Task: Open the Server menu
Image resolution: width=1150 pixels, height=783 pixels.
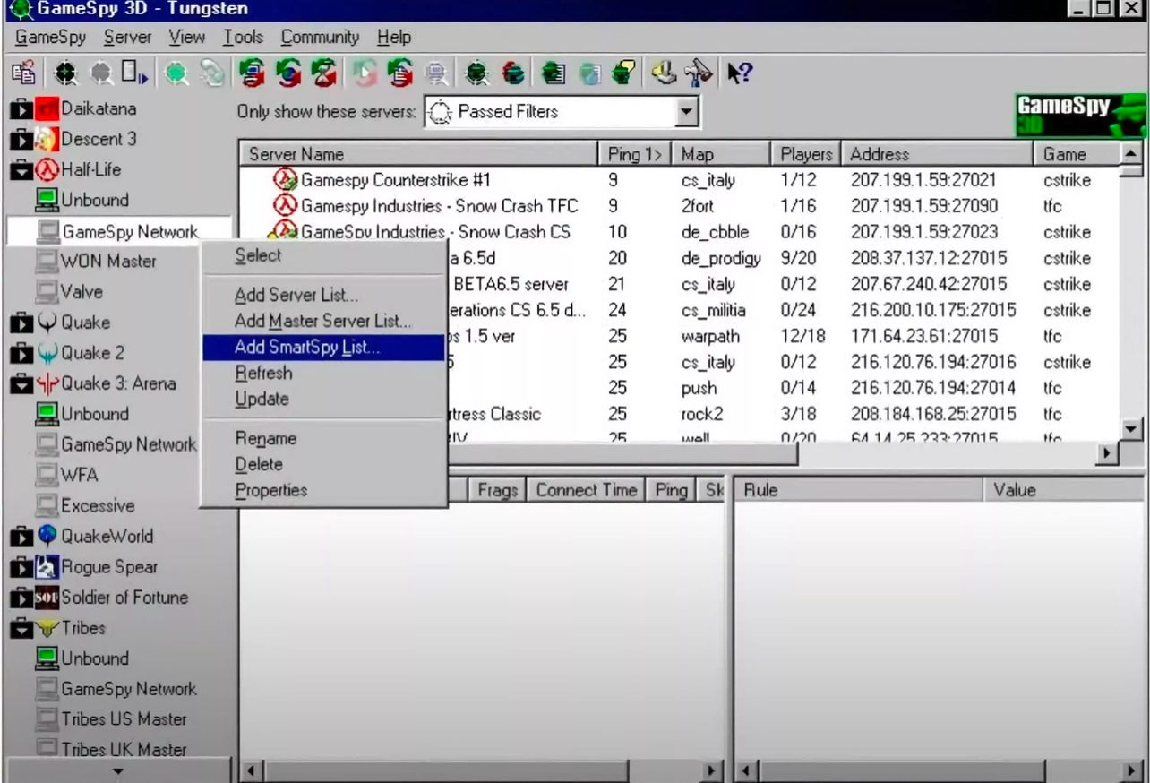Action: click(x=127, y=38)
